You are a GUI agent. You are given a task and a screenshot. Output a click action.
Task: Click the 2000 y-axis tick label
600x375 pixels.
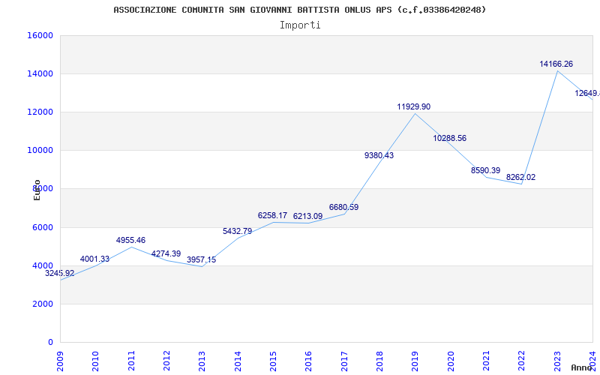(x=42, y=304)
